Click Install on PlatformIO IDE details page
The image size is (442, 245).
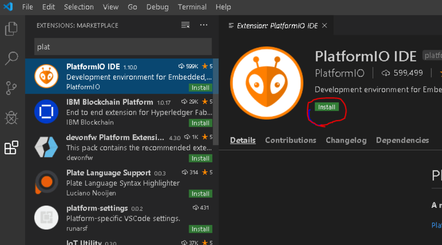click(327, 107)
